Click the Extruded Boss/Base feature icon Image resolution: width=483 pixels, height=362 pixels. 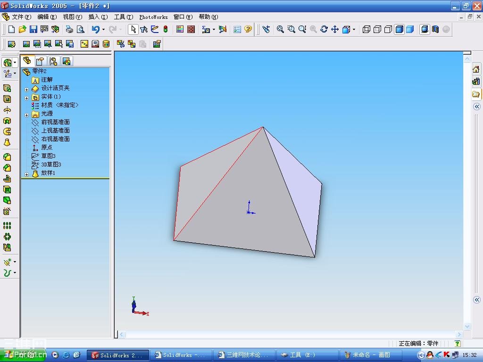(x=7, y=88)
